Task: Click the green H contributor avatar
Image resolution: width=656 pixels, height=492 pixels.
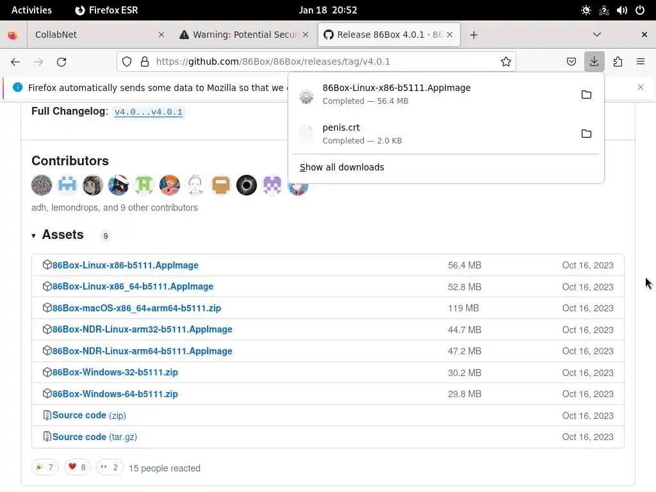Action: coord(144,185)
